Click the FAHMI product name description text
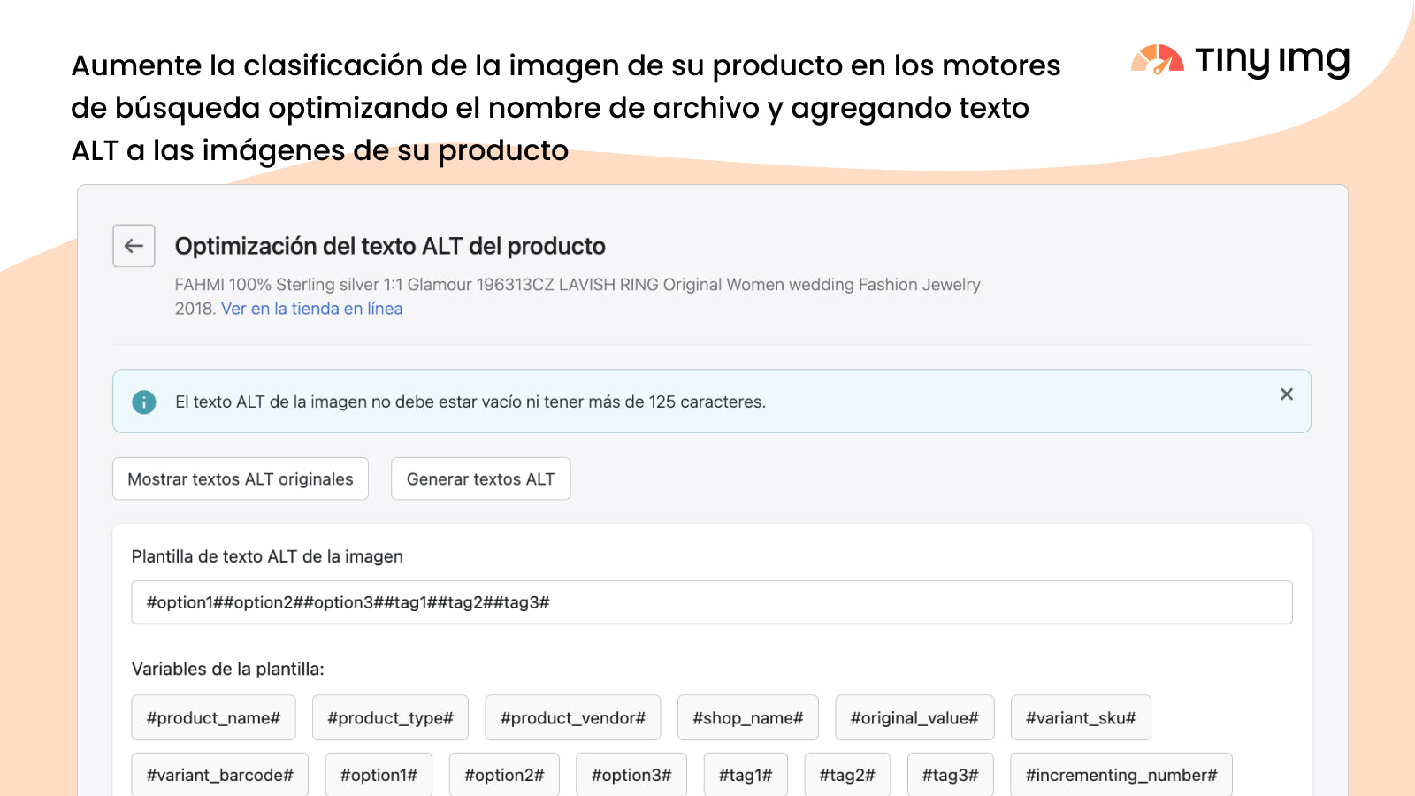The height and width of the screenshot is (796, 1415). [577, 296]
